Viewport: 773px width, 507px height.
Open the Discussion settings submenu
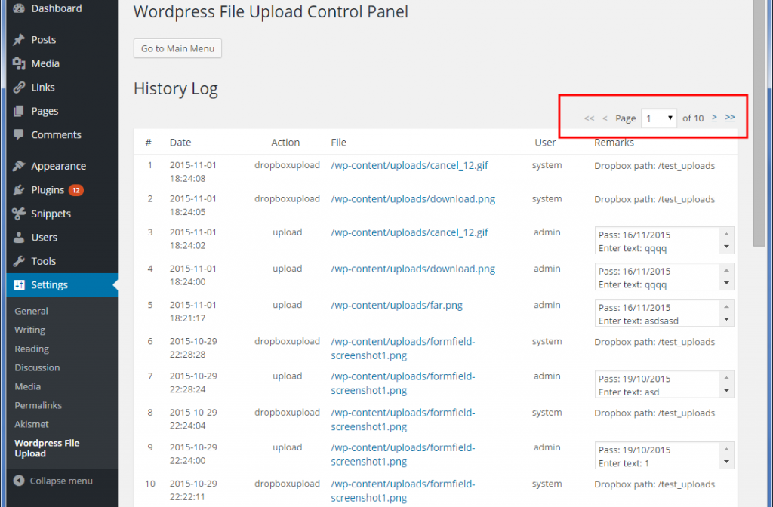tap(37, 367)
